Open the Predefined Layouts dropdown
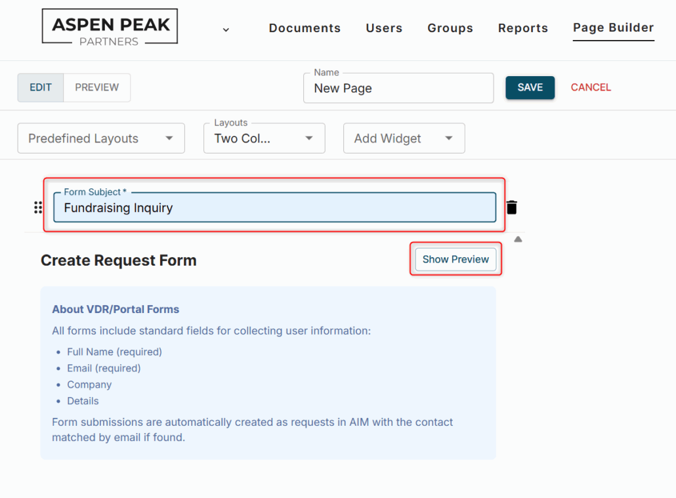Viewport: 676px width, 498px height. (x=101, y=138)
